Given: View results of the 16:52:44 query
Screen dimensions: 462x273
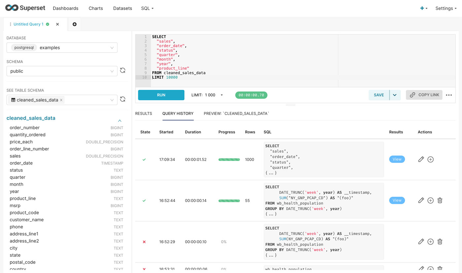Looking at the screenshot, I should [397, 200].
